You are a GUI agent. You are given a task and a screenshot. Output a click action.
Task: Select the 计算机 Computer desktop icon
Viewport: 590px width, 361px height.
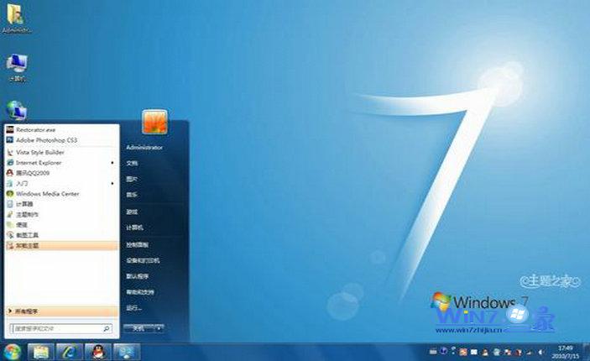click(17, 68)
